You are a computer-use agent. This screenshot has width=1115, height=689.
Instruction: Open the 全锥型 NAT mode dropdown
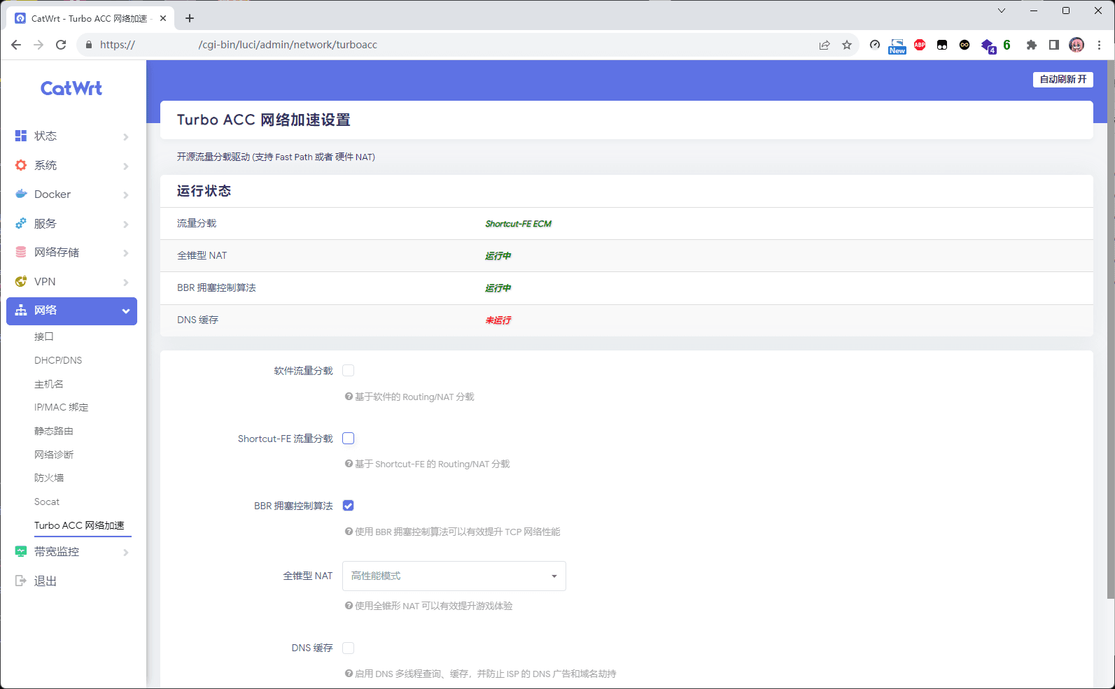point(454,576)
